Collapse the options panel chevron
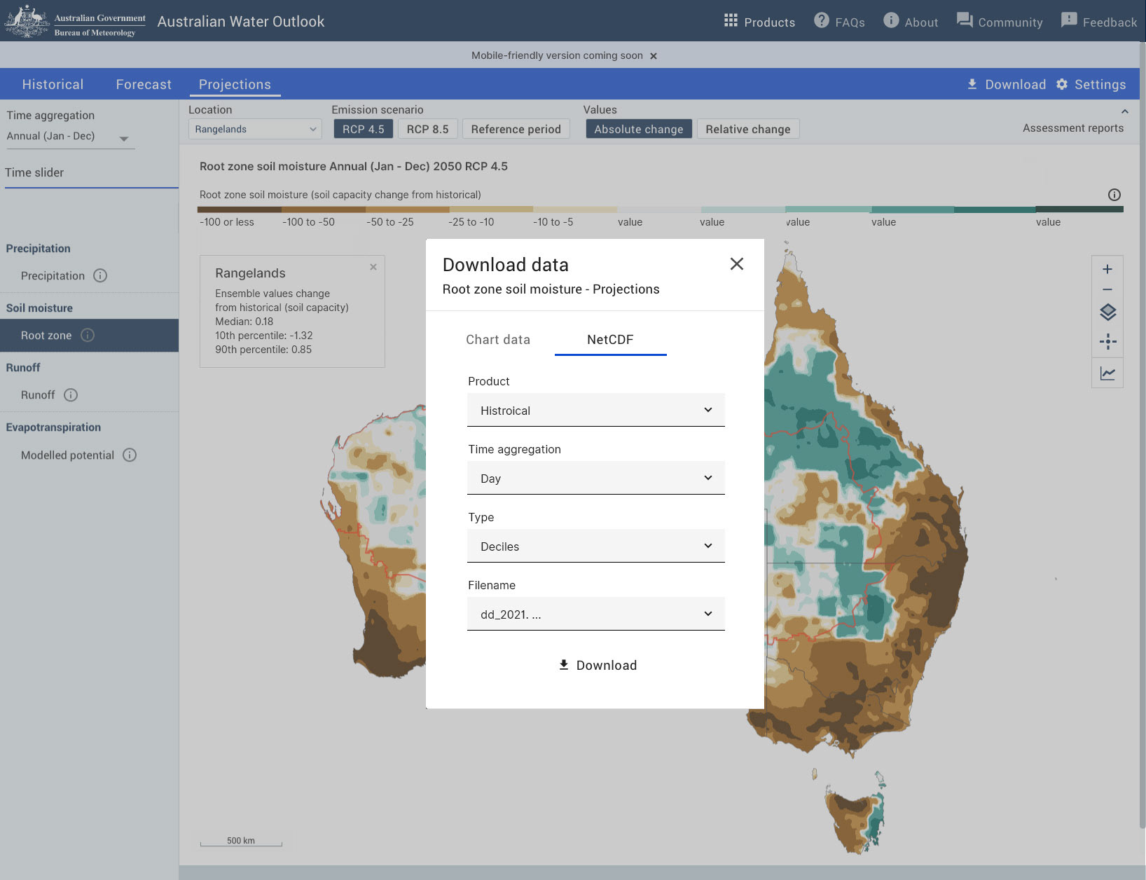This screenshot has height=880, width=1146. (x=1124, y=111)
